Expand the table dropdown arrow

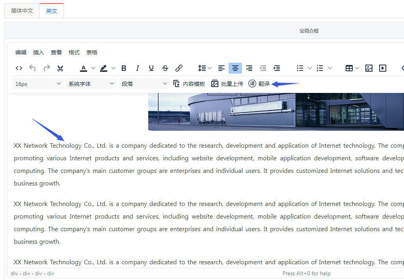tap(357, 68)
